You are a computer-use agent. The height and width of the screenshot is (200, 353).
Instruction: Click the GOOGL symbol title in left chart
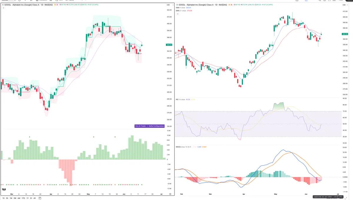(x=29, y=5)
